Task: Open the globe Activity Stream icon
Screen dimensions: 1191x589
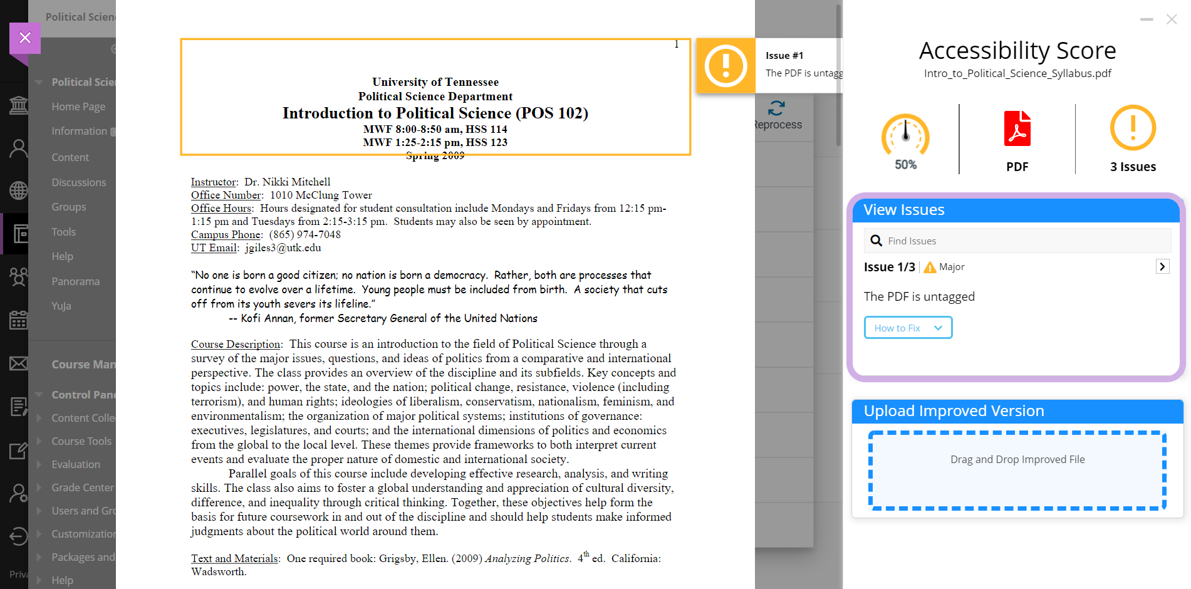Action: 19,190
